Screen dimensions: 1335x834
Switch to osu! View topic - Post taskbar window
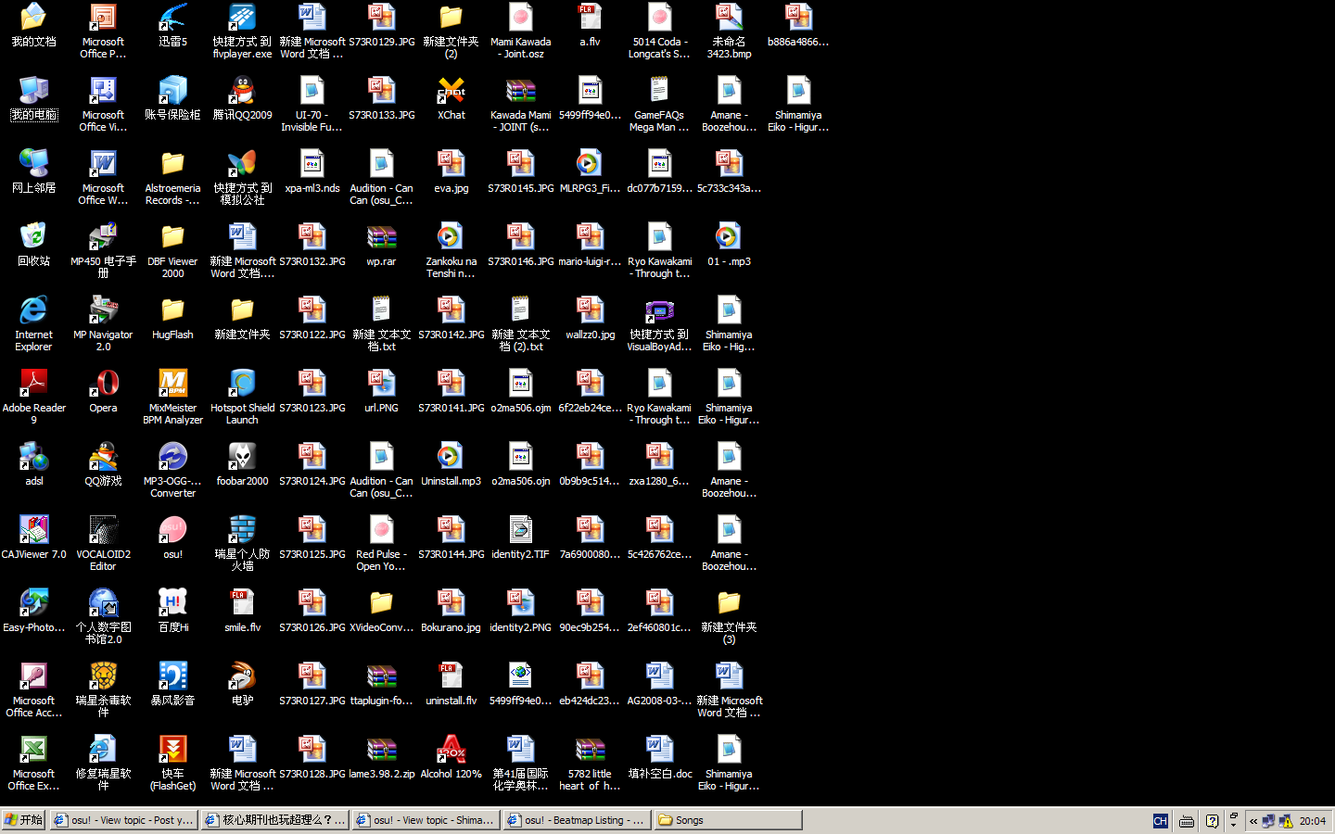point(123,820)
